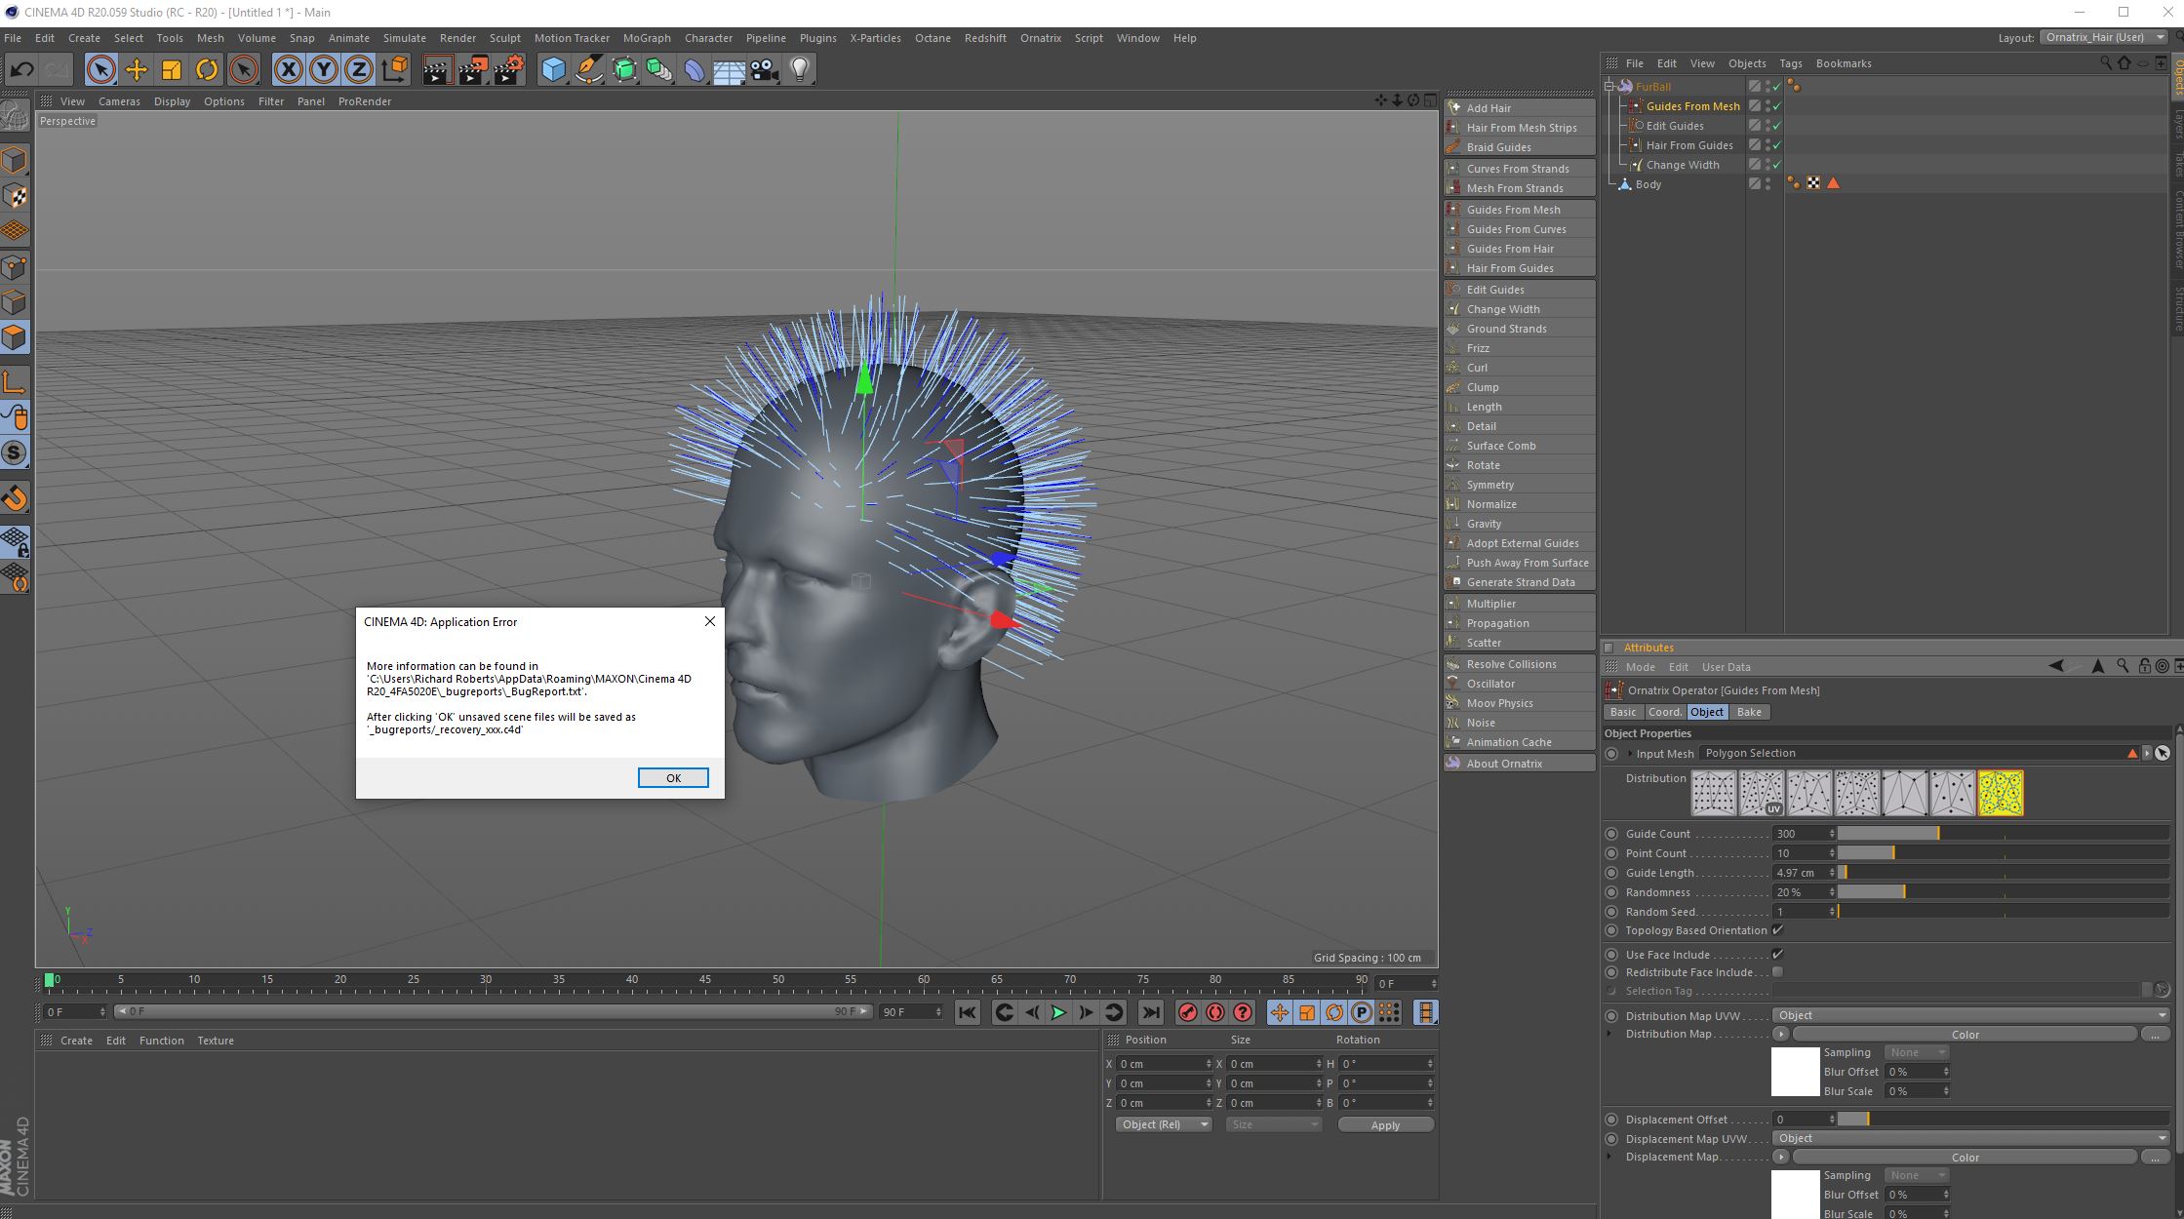Screen dimensions: 2184x1219
Task: Switch to the Bake tab
Action: point(1748,712)
